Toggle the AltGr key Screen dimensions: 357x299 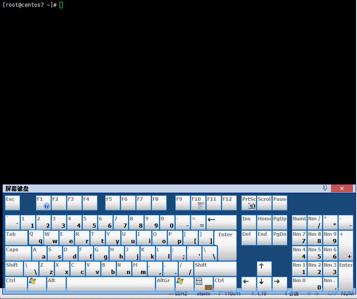tap(165, 284)
